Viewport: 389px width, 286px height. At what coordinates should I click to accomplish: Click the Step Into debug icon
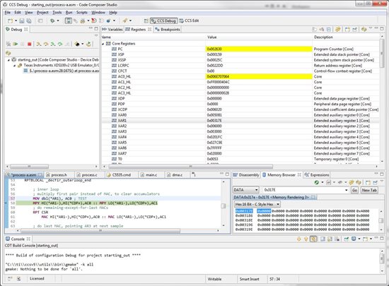(39, 44)
